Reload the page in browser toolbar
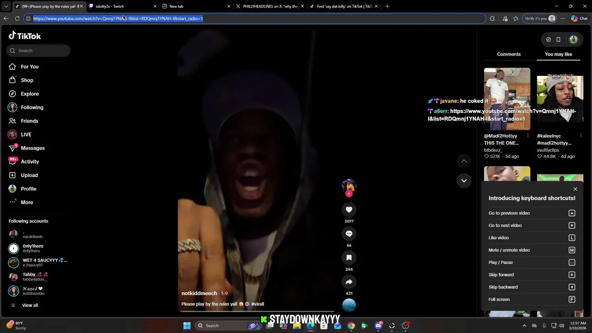This screenshot has width=592, height=333. (17, 18)
